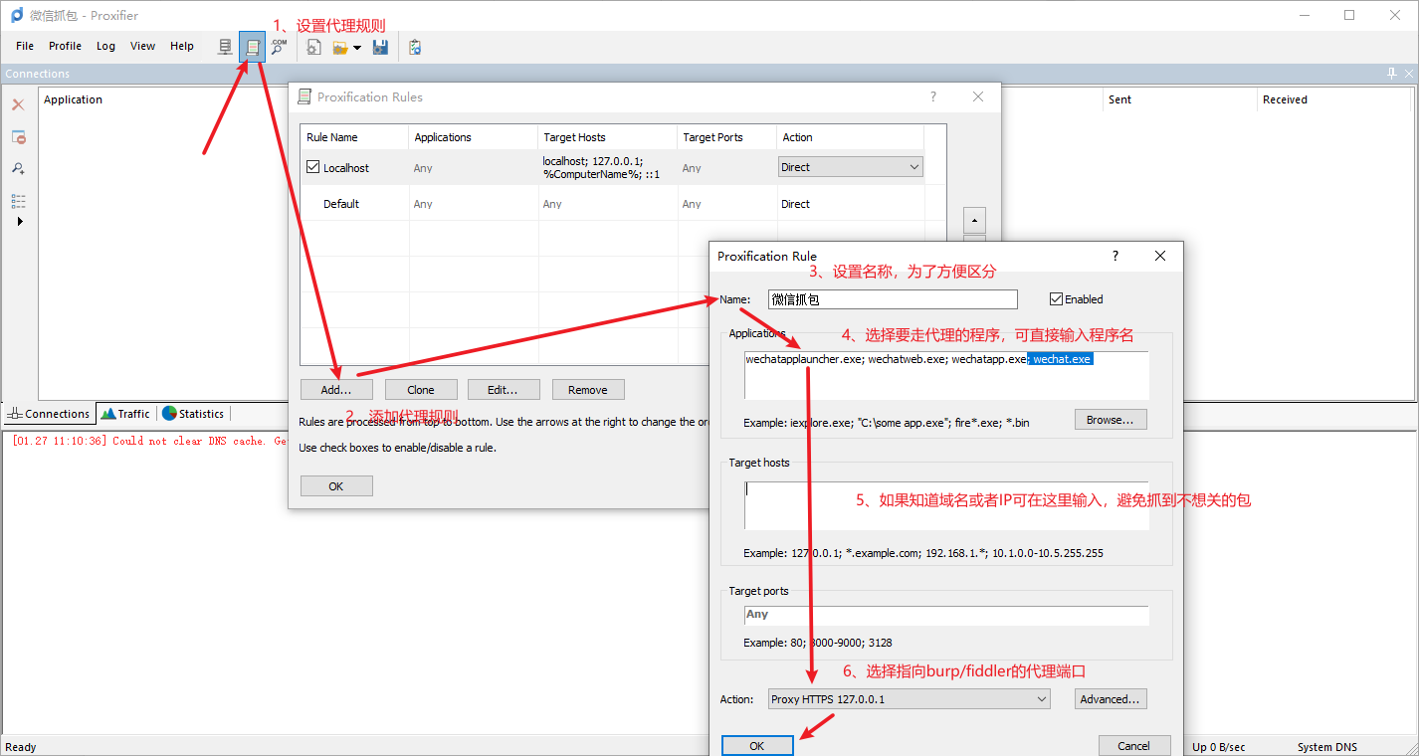Click the Proxification Rules toolbar icon
Image resolution: width=1419 pixels, height=756 pixels.
click(x=253, y=47)
